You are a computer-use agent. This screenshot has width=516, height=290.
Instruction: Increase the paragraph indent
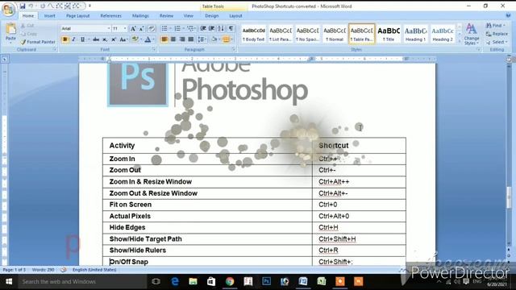pyautogui.click(x=211, y=29)
